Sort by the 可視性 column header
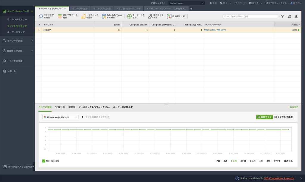Image resolution: width=305 pixels, height=182 pixels. pyautogui.click(x=287, y=25)
